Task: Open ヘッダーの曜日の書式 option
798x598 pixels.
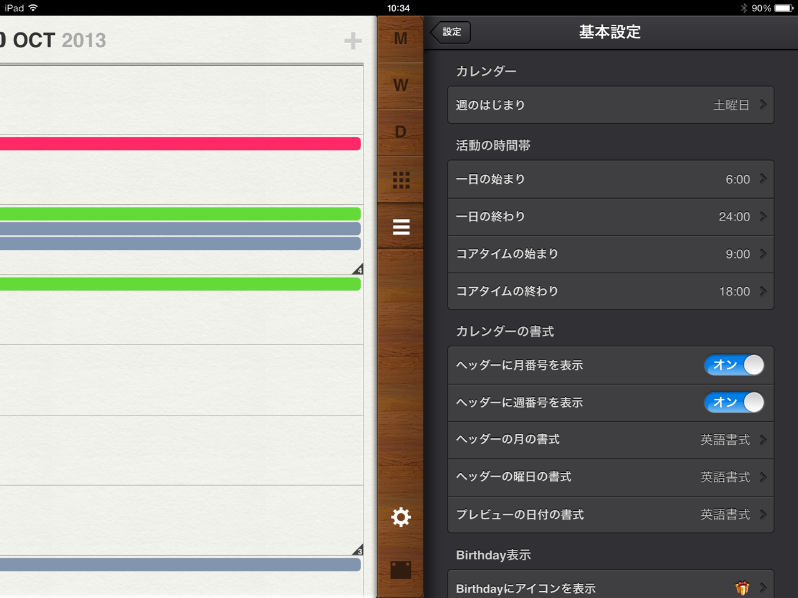Action: click(x=610, y=477)
